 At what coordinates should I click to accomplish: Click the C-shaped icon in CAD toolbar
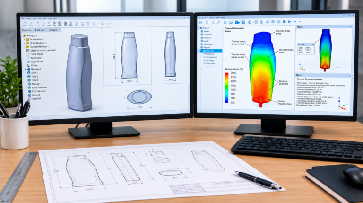coord(109,24)
